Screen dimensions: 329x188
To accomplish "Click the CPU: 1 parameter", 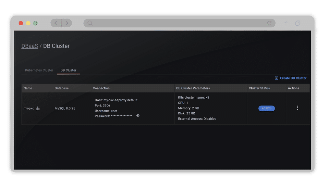I will coord(183,103).
